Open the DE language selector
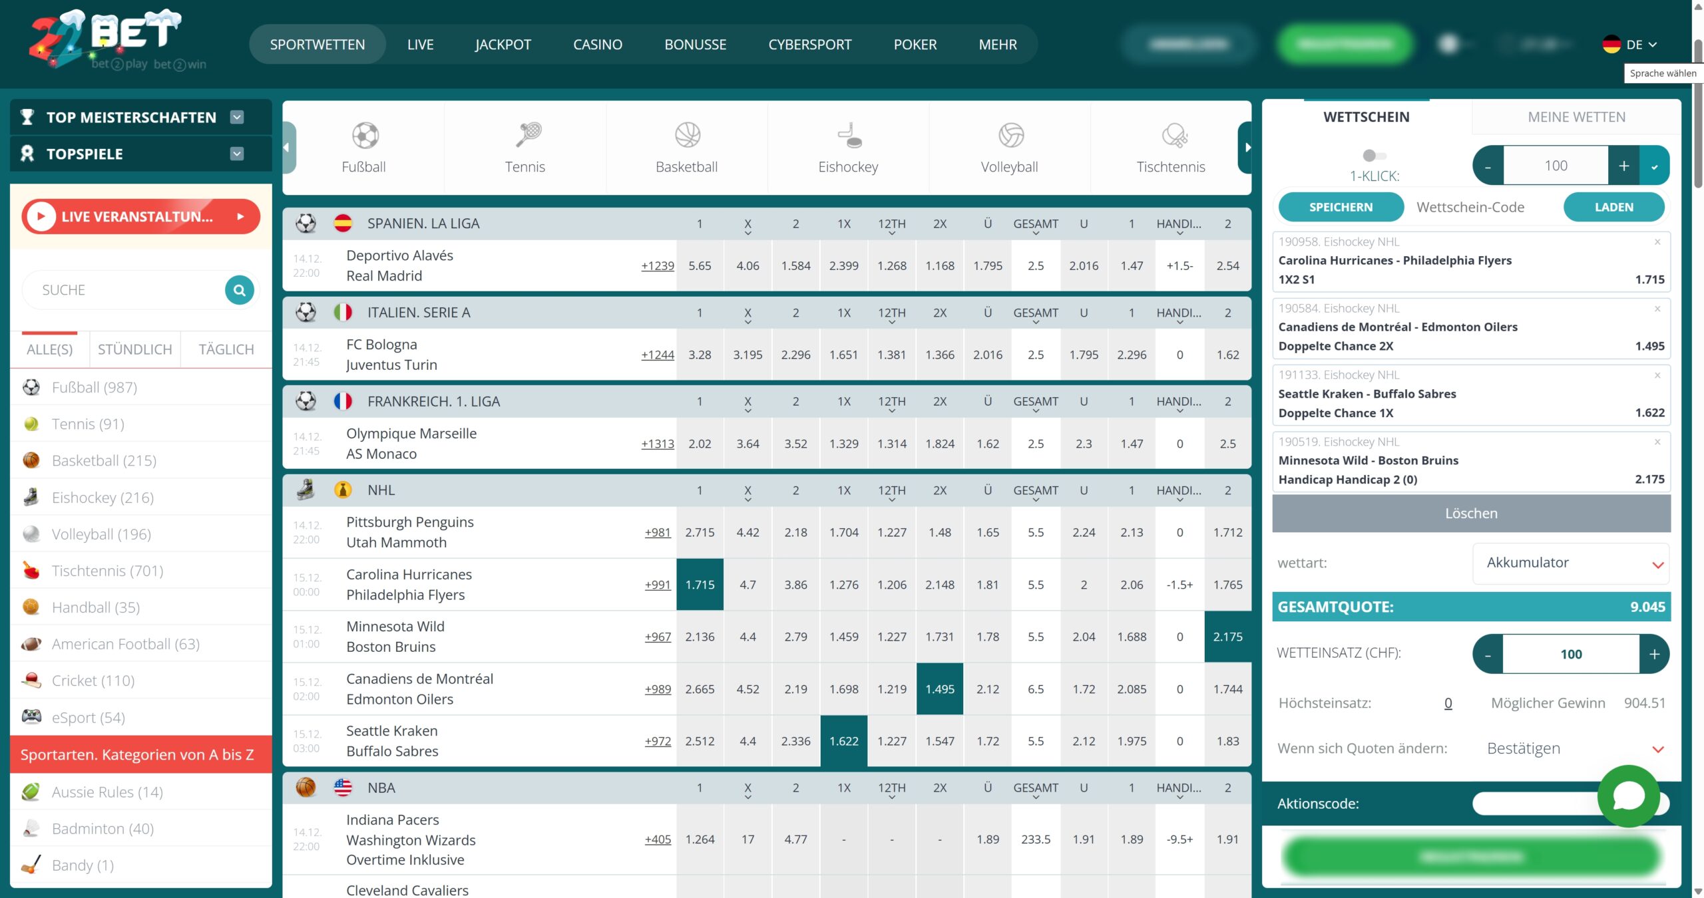Screen dimensions: 1704x898 point(1629,45)
